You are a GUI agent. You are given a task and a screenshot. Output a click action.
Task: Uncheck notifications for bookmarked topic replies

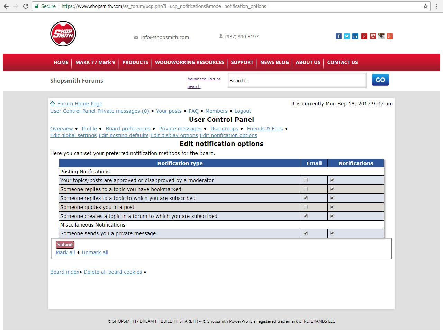[332, 189]
